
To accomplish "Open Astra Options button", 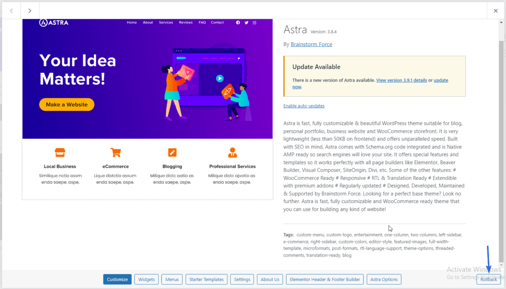I will (x=384, y=279).
